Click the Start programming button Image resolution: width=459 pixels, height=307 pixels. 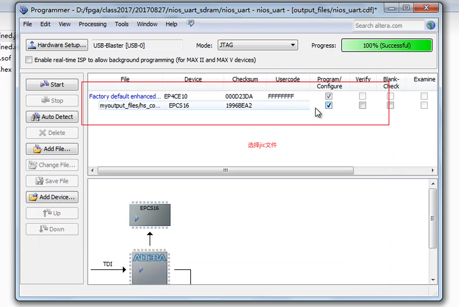click(x=52, y=85)
